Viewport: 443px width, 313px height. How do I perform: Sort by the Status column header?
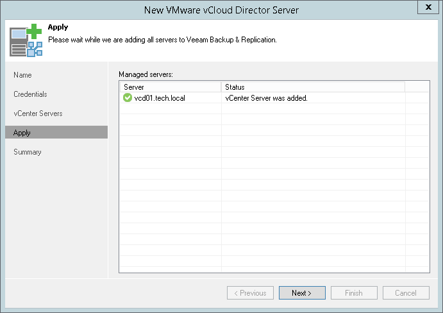point(313,87)
